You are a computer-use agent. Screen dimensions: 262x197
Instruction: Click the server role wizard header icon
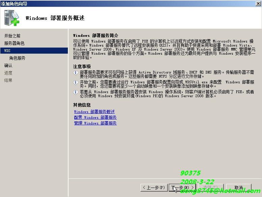tap(12, 18)
